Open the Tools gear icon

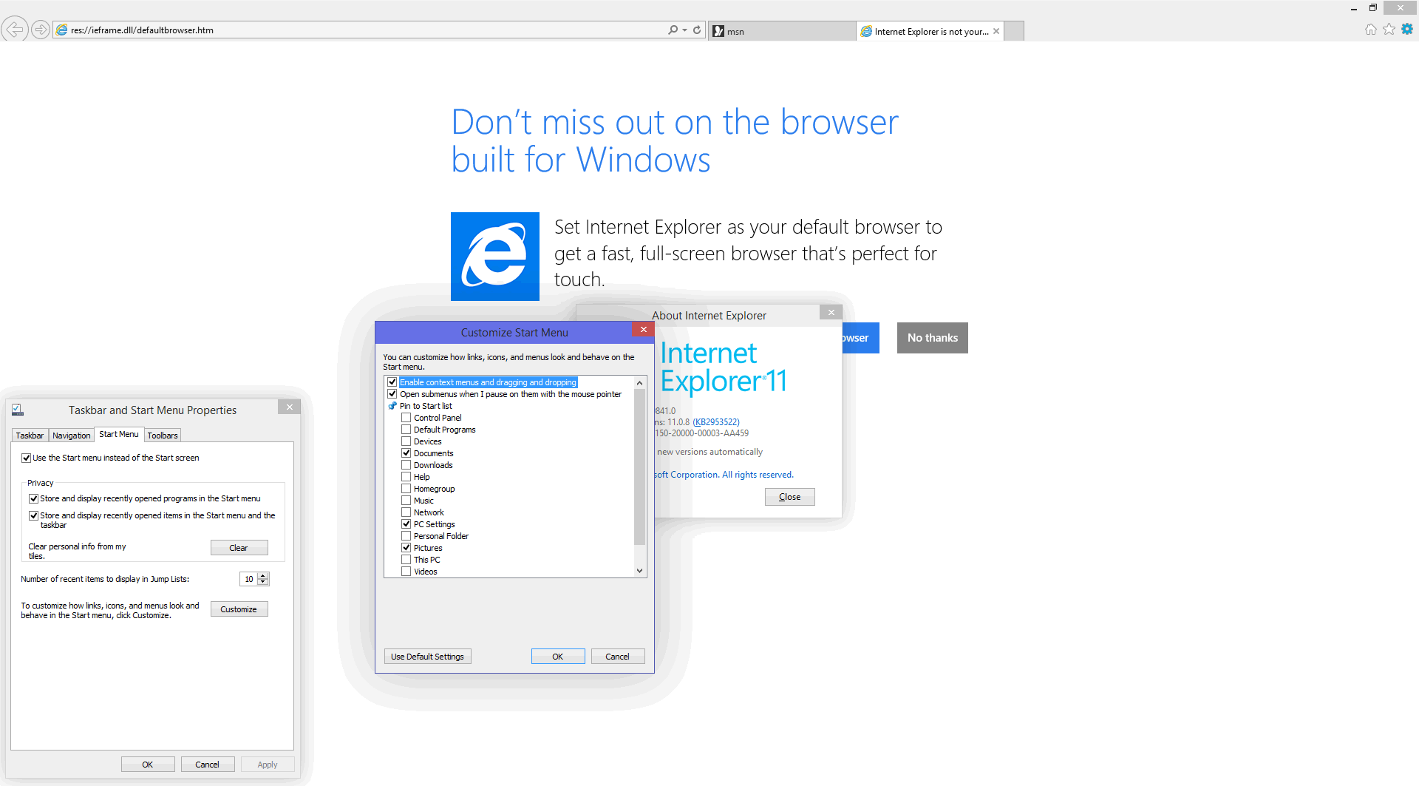click(x=1407, y=30)
